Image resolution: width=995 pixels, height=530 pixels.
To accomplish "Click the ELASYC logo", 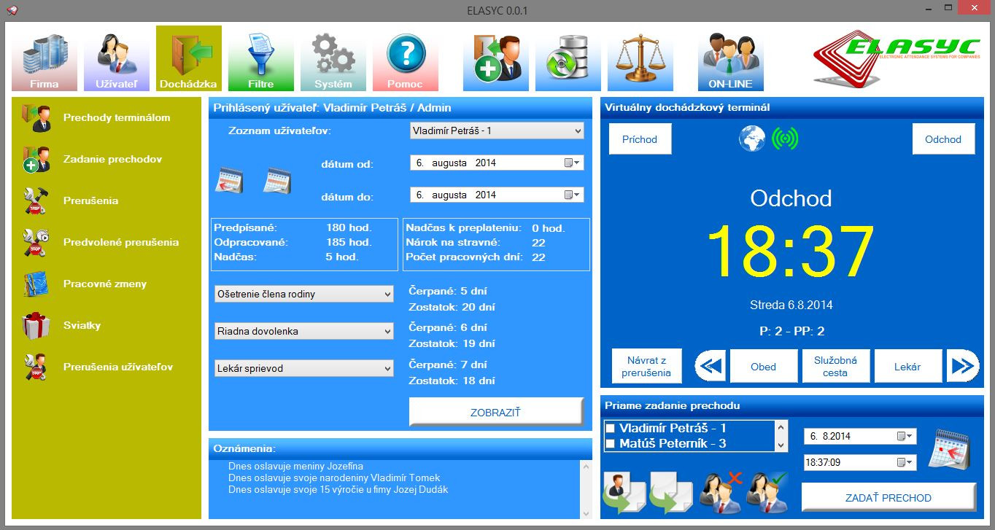I will 897,59.
